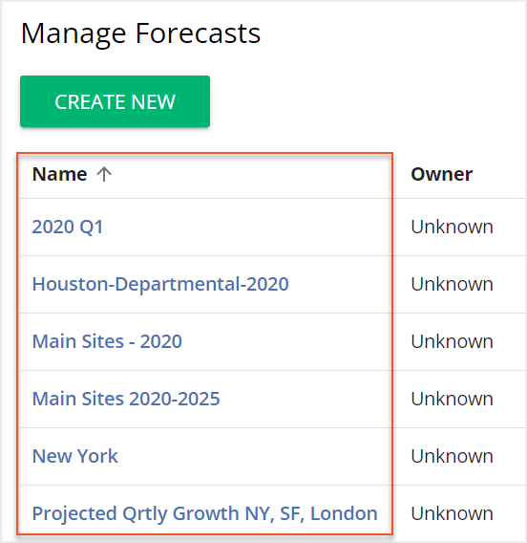
Task: Open the Main Sites 2020-2025 forecast
Action: (x=126, y=399)
